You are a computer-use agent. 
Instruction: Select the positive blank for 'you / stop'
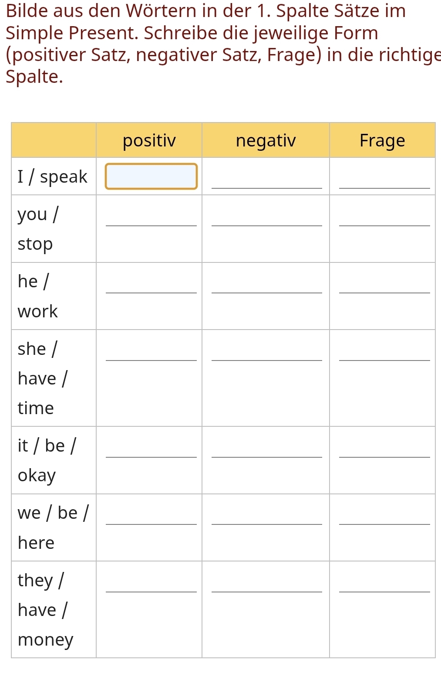coord(151,214)
